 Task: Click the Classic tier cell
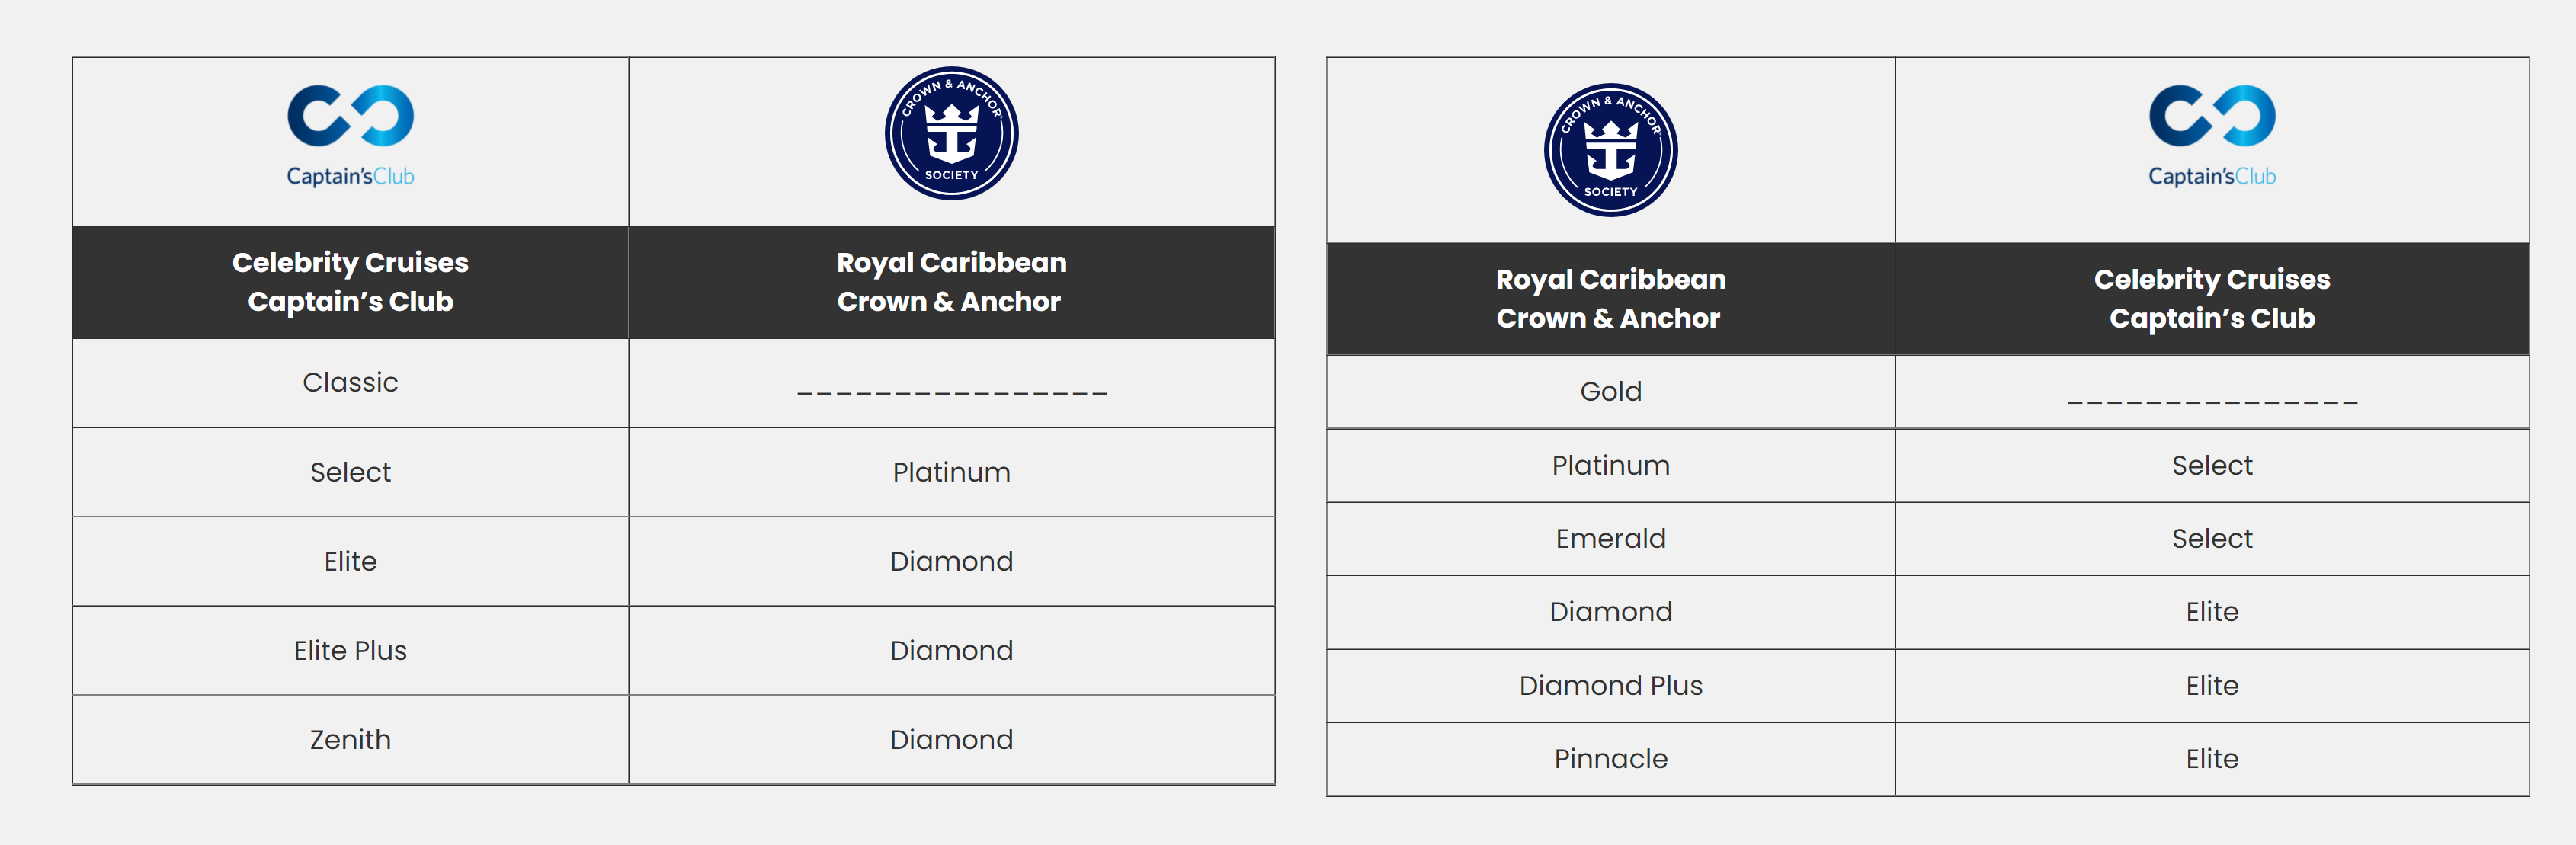350,383
